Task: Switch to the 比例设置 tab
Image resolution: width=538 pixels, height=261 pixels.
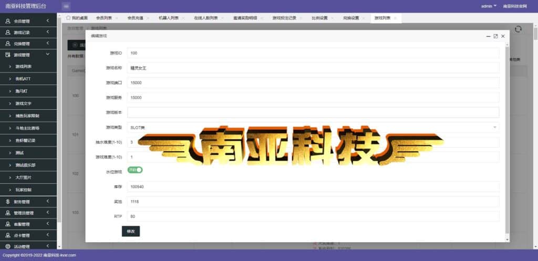Action: pyautogui.click(x=319, y=18)
